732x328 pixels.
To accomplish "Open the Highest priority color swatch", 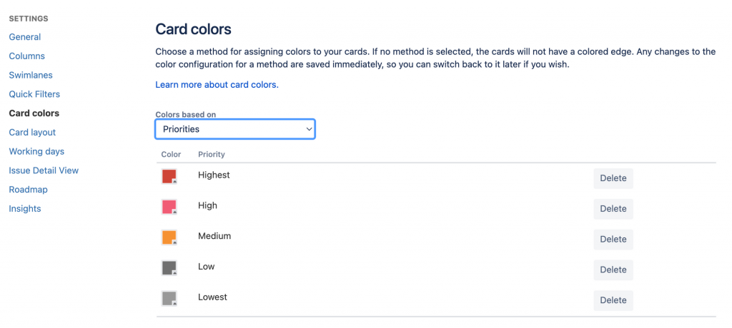I will pyautogui.click(x=169, y=177).
